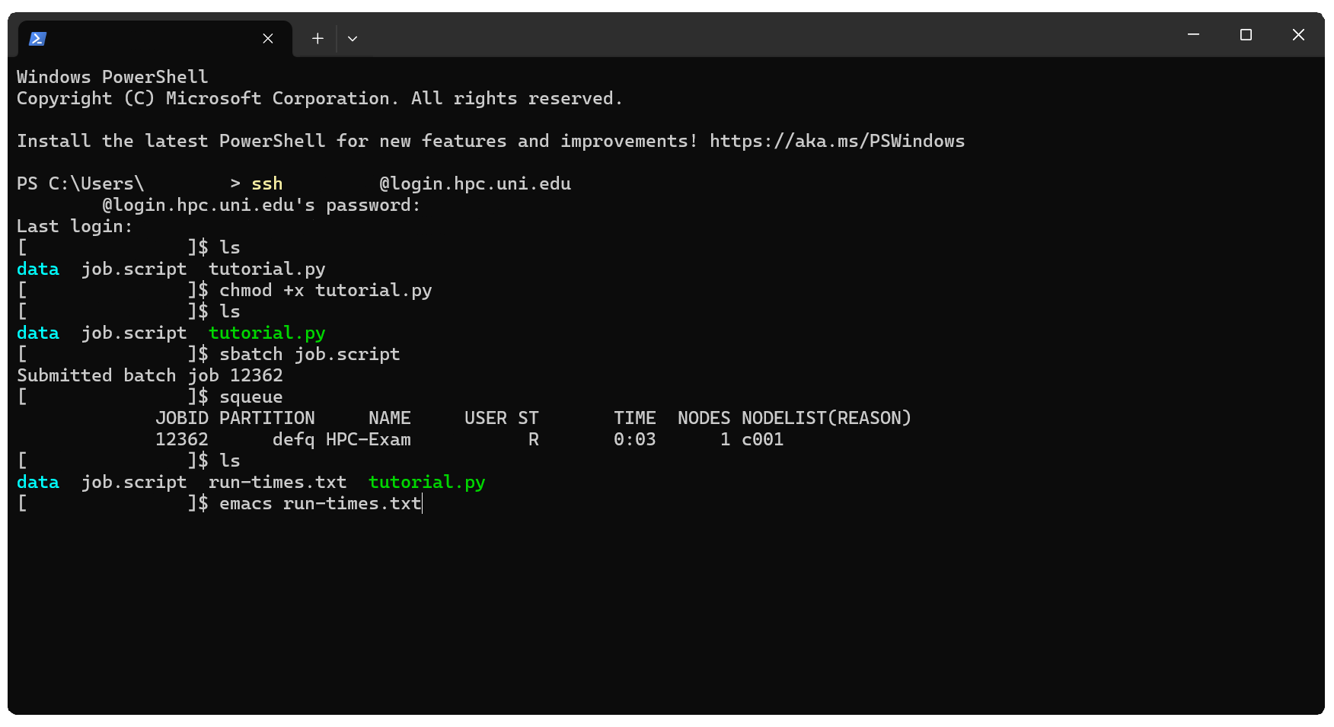Close the terminal window

point(1298,35)
